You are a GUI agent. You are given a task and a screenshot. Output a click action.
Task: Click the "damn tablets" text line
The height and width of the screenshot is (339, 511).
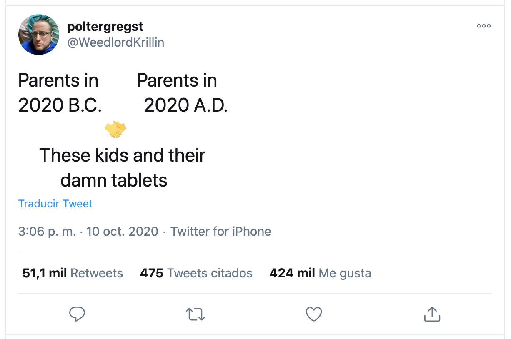(x=114, y=180)
